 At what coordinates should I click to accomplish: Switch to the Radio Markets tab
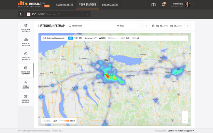point(65,5)
